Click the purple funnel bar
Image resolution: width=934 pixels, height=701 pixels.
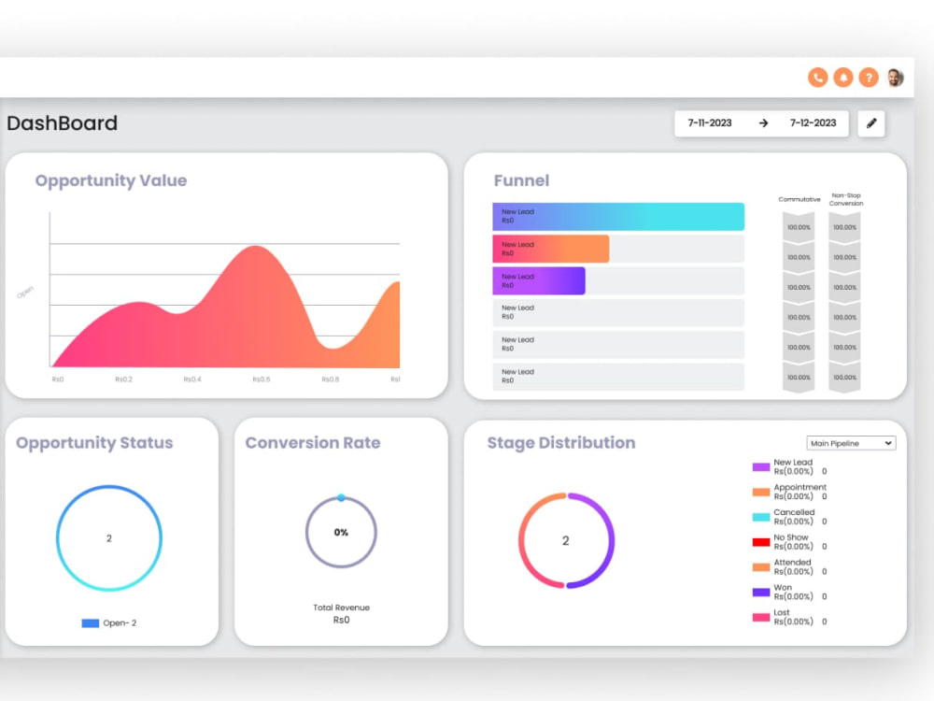coord(539,280)
